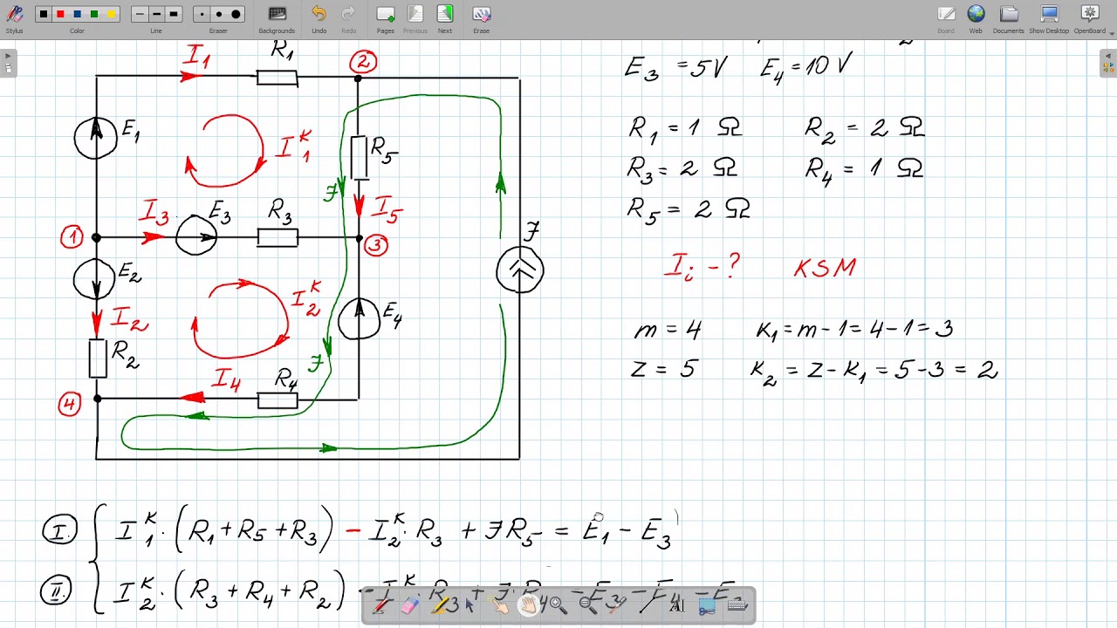Viewport: 1117px width, 628px height.
Task: Select the arrow Selector tool
Action: (469, 605)
